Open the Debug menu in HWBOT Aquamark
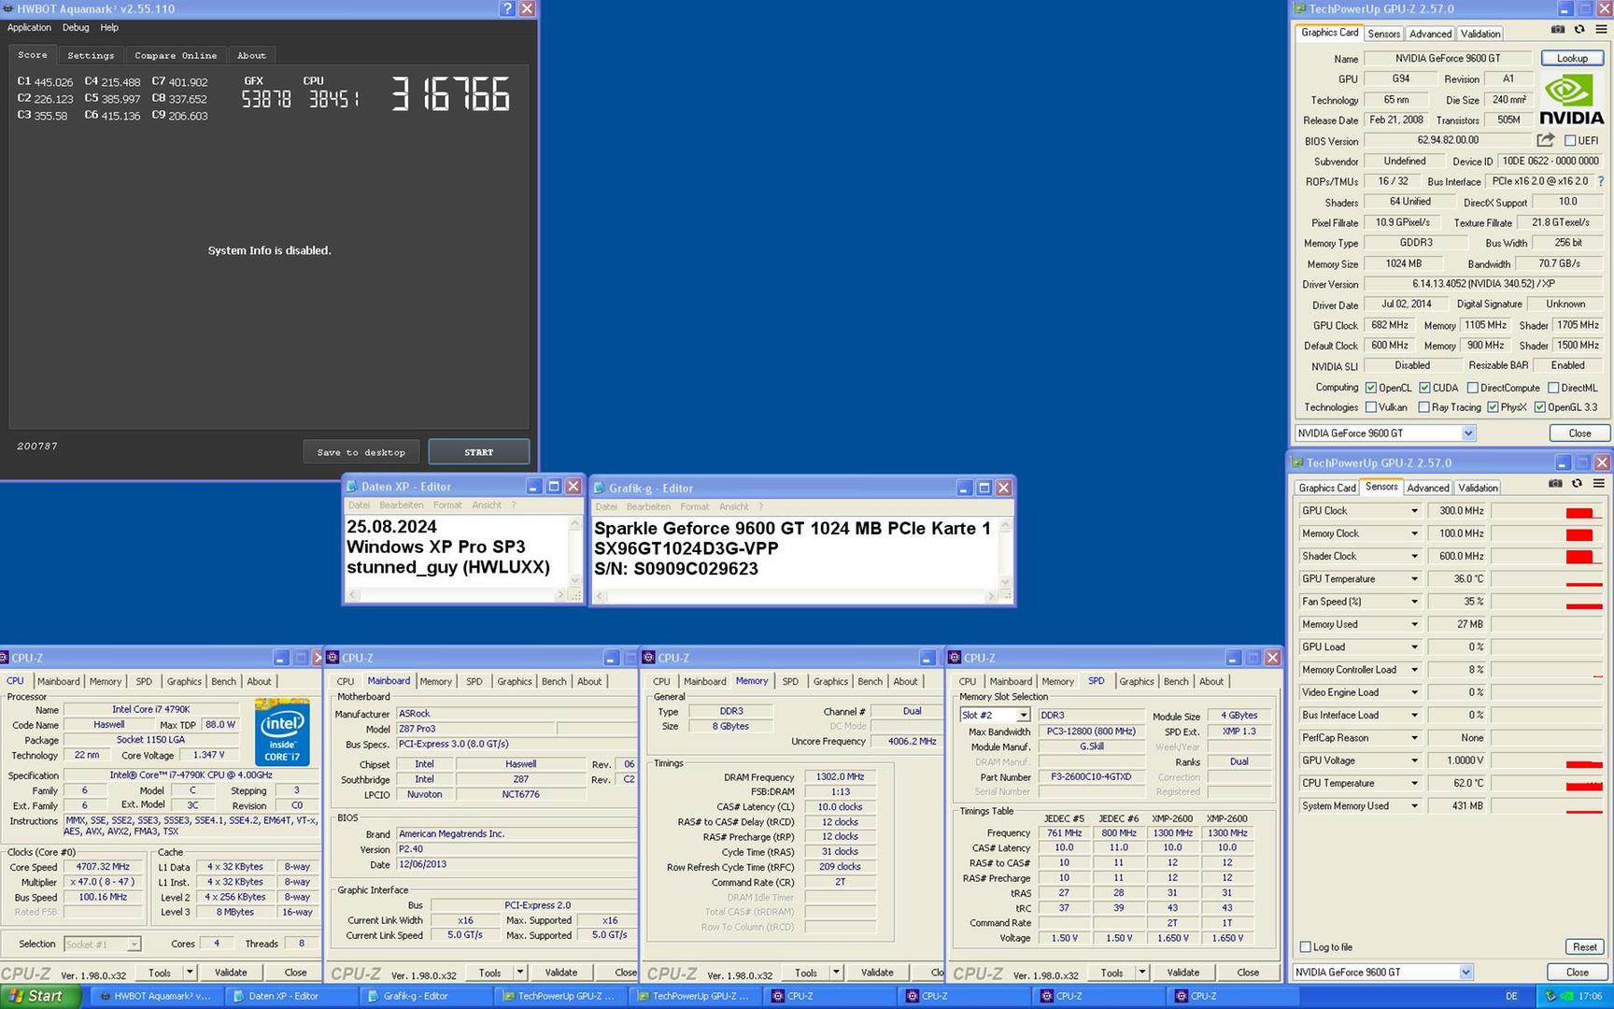Viewport: 1614px width, 1009px height. click(x=76, y=28)
